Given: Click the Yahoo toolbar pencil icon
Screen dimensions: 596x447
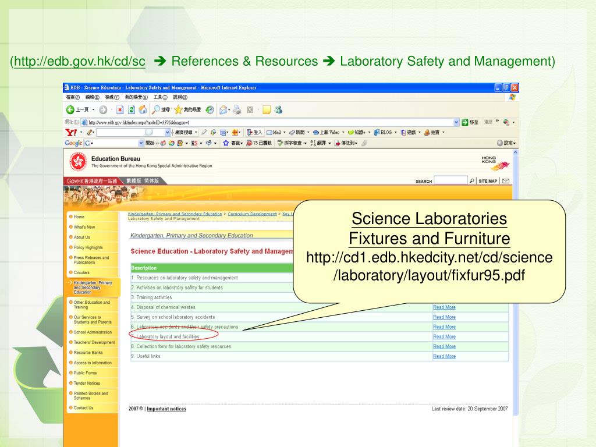Looking at the screenshot, I should point(90,132).
